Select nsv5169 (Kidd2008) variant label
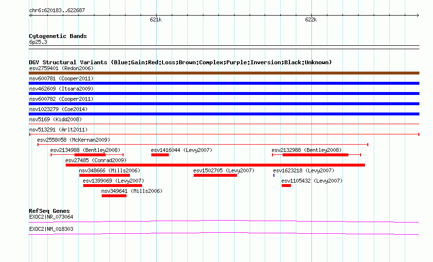Screen dimensions: 433x262 [x=55, y=119]
